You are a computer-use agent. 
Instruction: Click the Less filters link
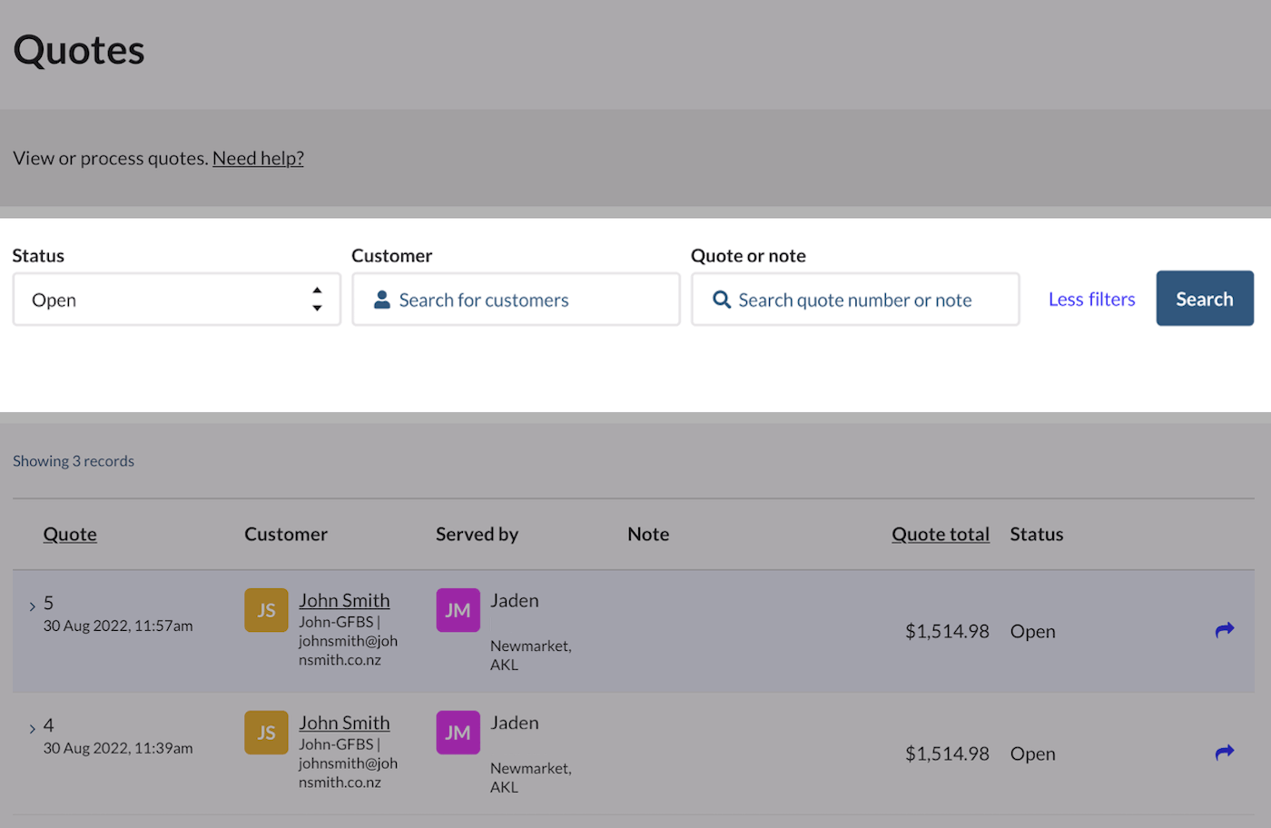pos(1091,300)
